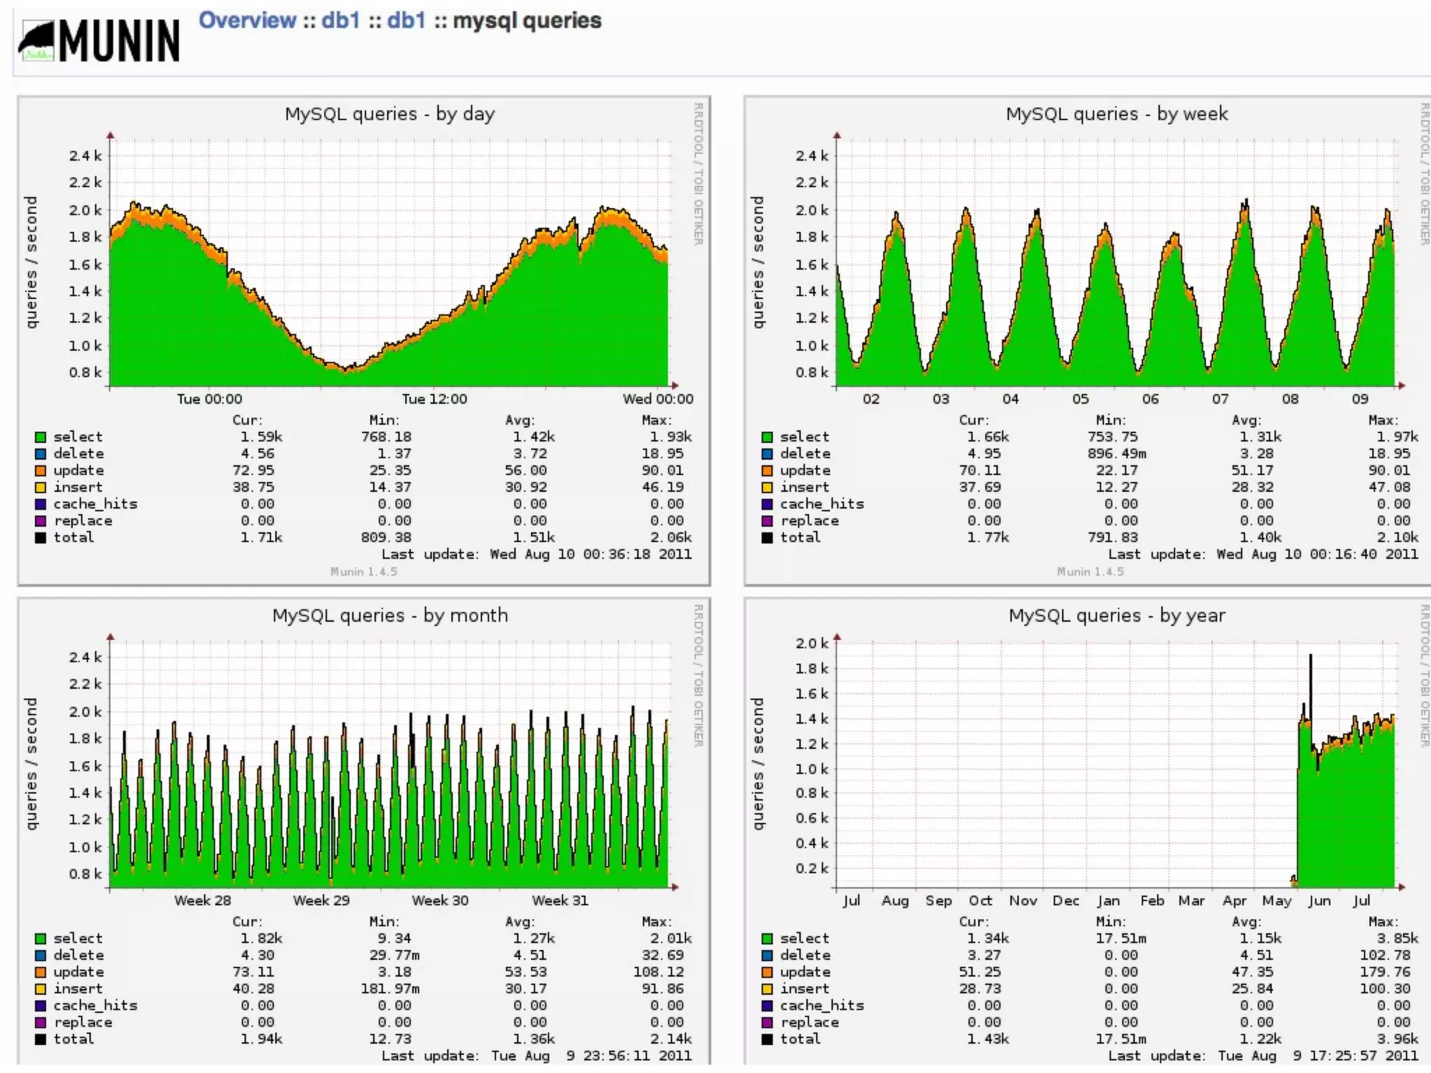The image size is (1431, 1073).
Task: Click purple replace swatch in month legend
Action: click(x=41, y=1023)
